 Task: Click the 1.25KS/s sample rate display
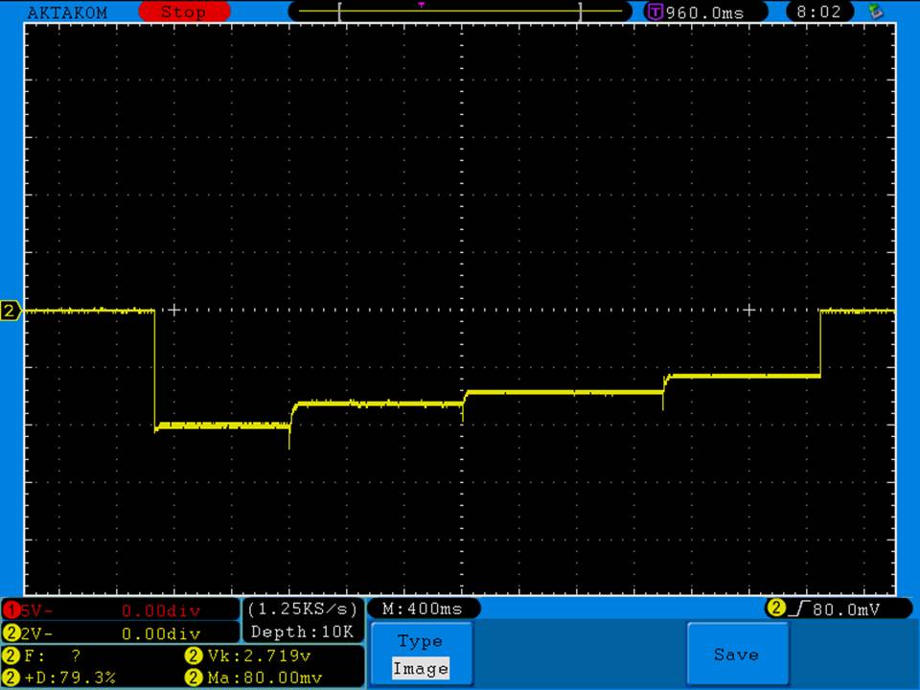[x=303, y=609]
